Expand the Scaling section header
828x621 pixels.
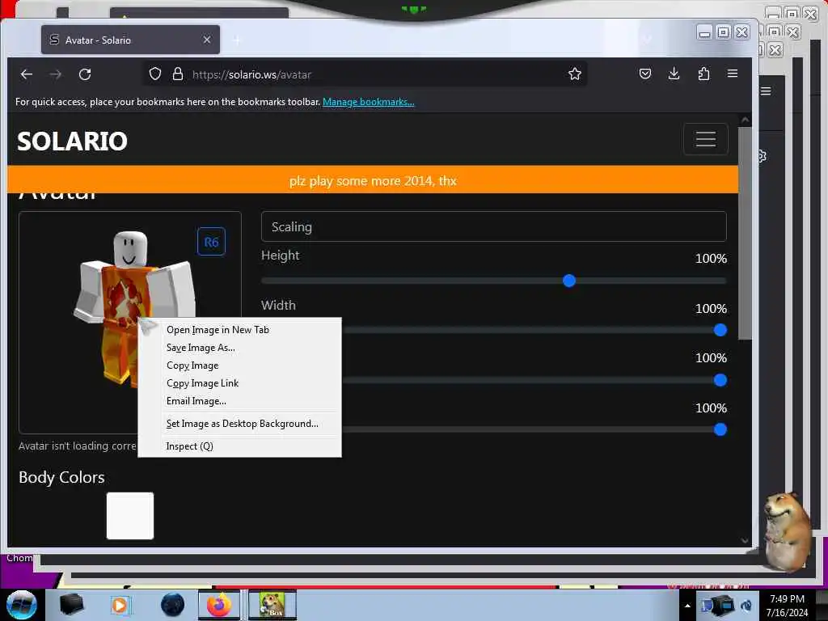tap(494, 227)
